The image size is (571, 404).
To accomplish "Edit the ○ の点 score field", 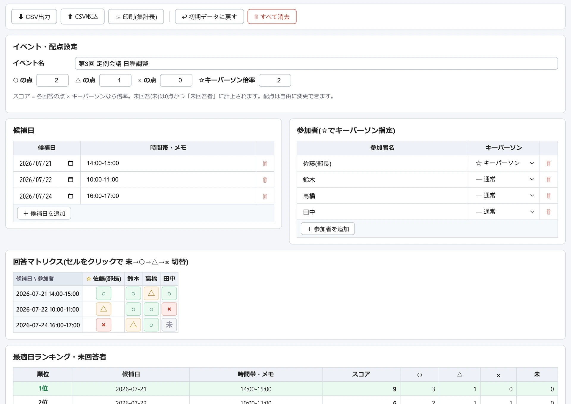I will tap(52, 80).
